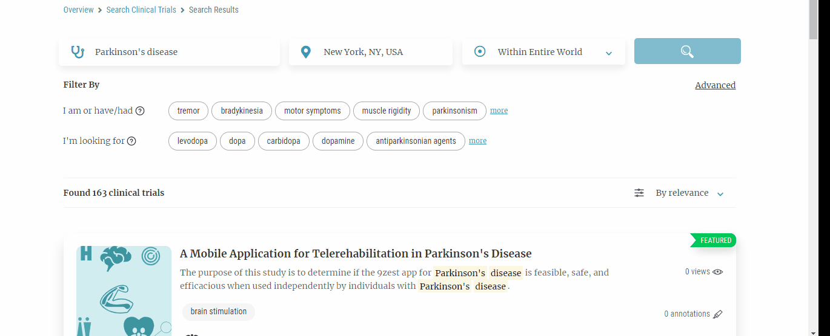Expand more symptom filters link
This screenshot has height=336, width=830.
click(x=499, y=111)
